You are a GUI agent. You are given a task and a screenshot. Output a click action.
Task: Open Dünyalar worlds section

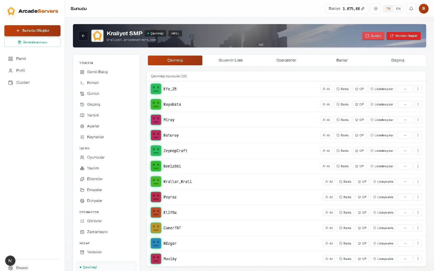pos(106,201)
